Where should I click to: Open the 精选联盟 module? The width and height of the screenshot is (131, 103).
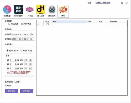click(x=7, y=11)
